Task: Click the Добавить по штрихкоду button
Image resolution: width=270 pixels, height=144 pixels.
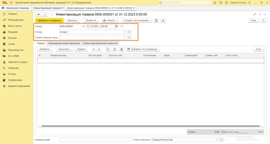Action: [143, 49]
